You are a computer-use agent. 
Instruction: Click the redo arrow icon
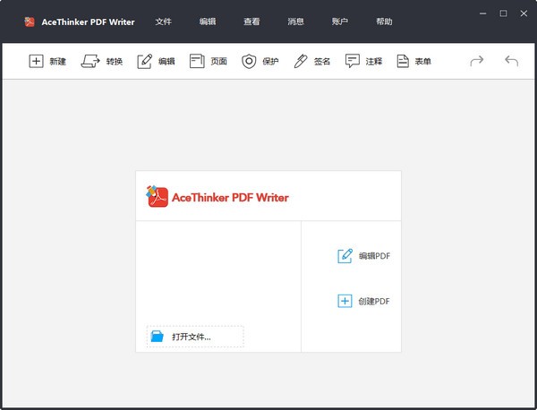coord(477,61)
